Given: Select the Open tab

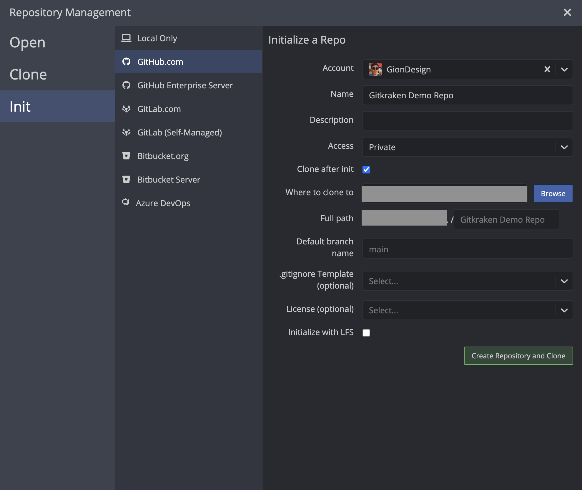Looking at the screenshot, I should pos(27,42).
